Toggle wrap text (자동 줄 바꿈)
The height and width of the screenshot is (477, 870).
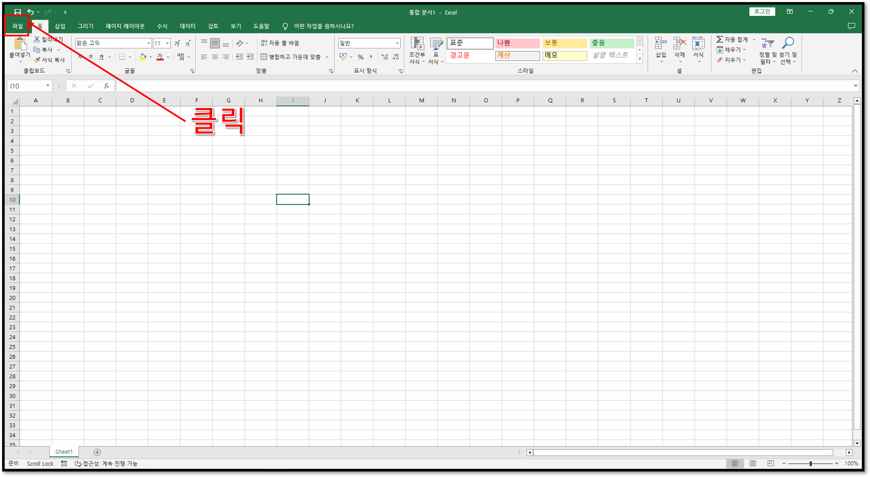pos(280,43)
